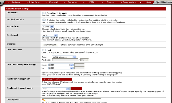Open the Redirect target port FTP dropdown
Screen dimensions: 172x103
coord(55,88)
